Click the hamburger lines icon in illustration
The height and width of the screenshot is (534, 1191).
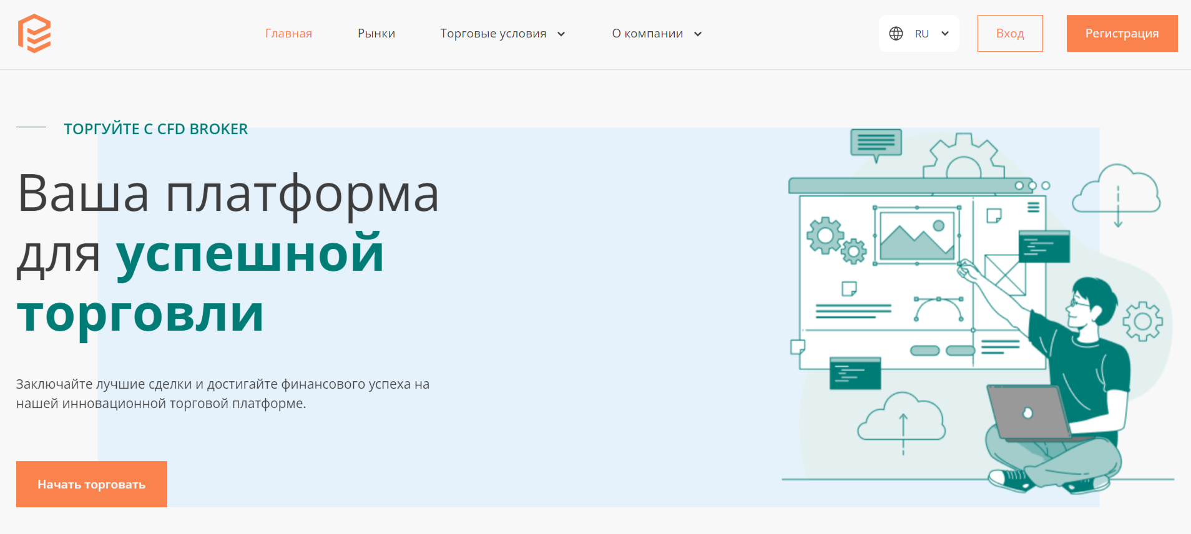[1034, 207]
